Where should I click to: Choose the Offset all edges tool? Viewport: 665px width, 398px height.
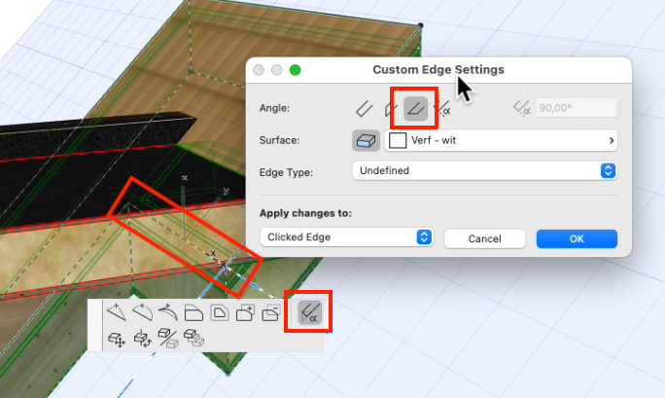220,313
